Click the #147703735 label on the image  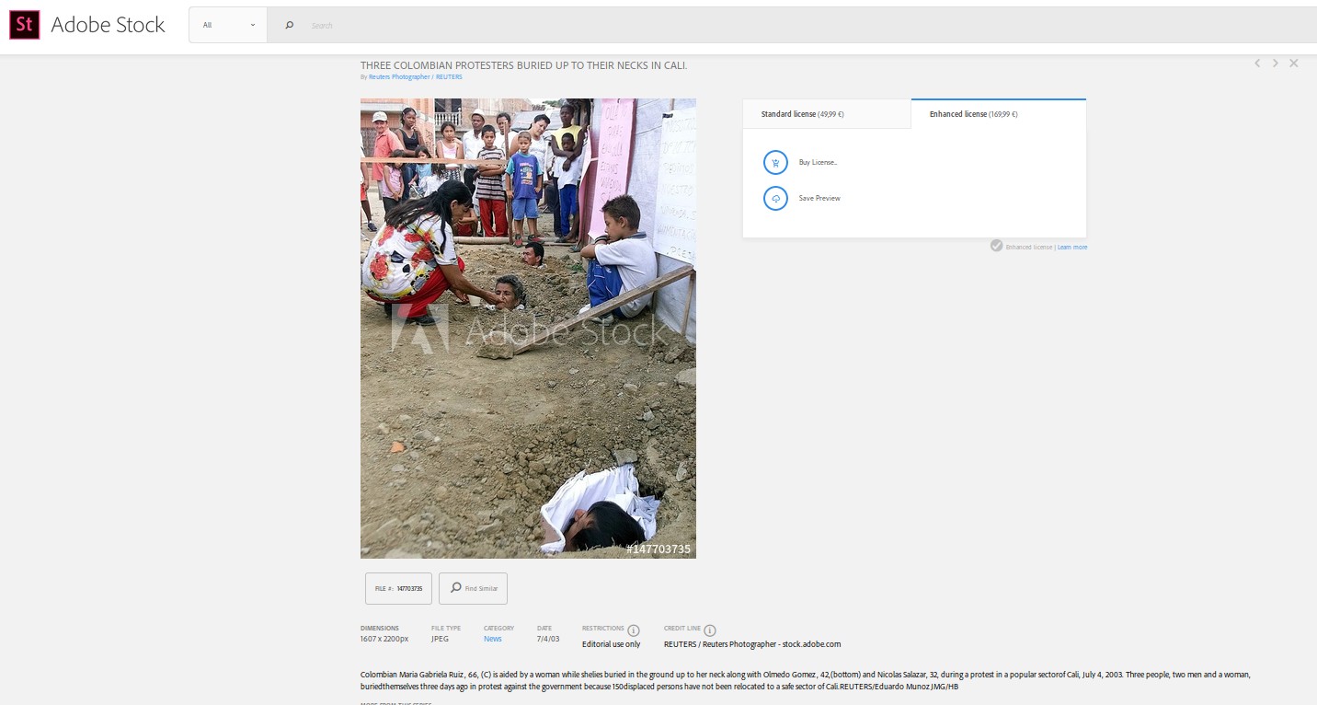pos(658,549)
